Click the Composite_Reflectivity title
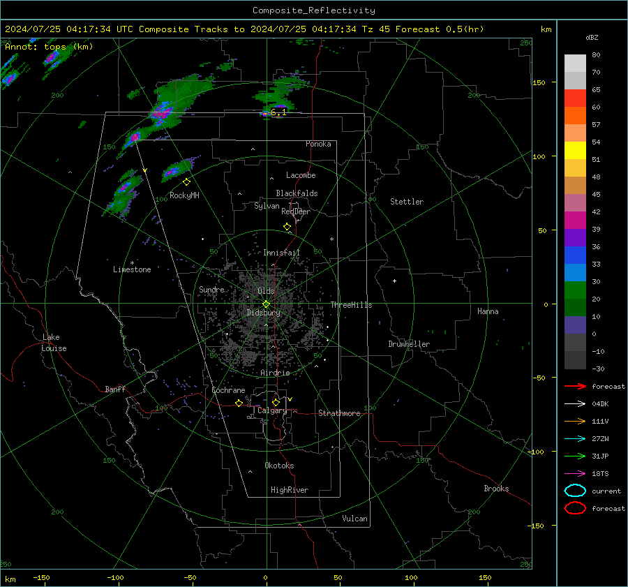Image resolution: width=628 pixels, height=587 pixels. (314, 10)
